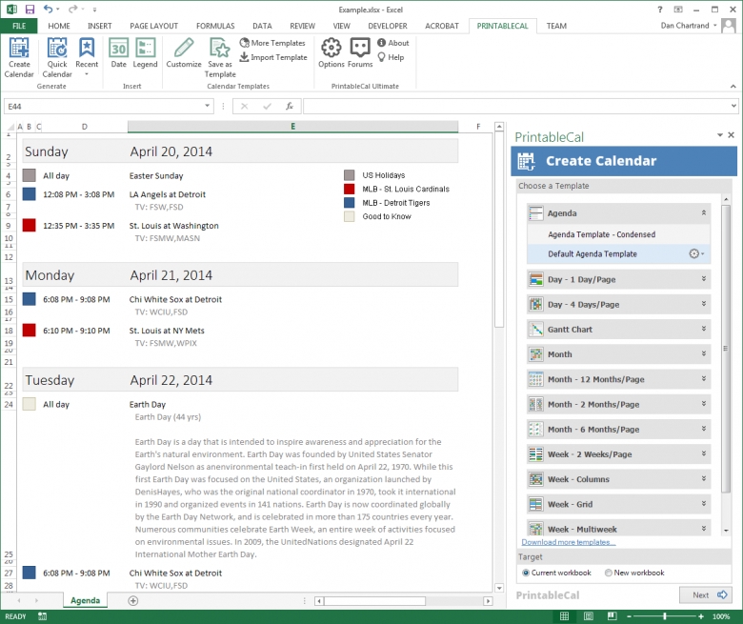The image size is (743, 624).
Task: Switch to the FORMULAS ribbon tab
Action: pos(215,26)
